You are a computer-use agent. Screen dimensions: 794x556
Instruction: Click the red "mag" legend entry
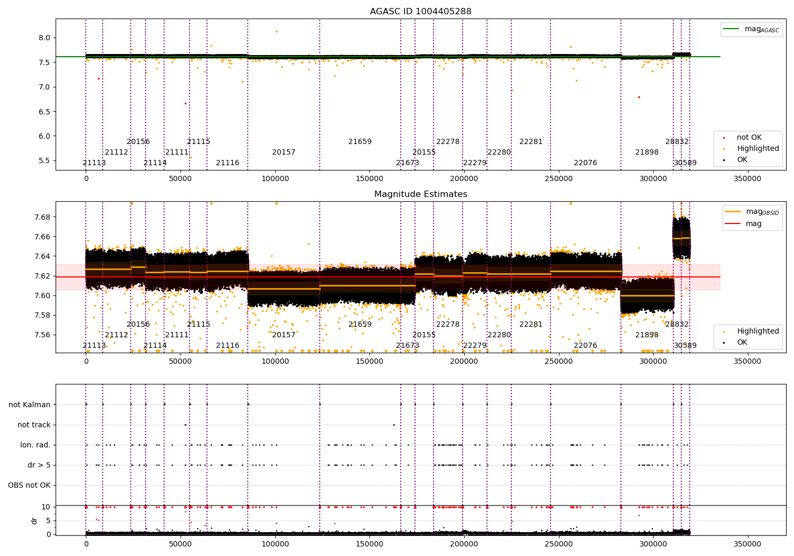(x=744, y=224)
